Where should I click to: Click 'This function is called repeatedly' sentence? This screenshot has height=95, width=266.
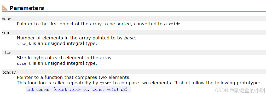pyautogui.click(x=138, y=83)
